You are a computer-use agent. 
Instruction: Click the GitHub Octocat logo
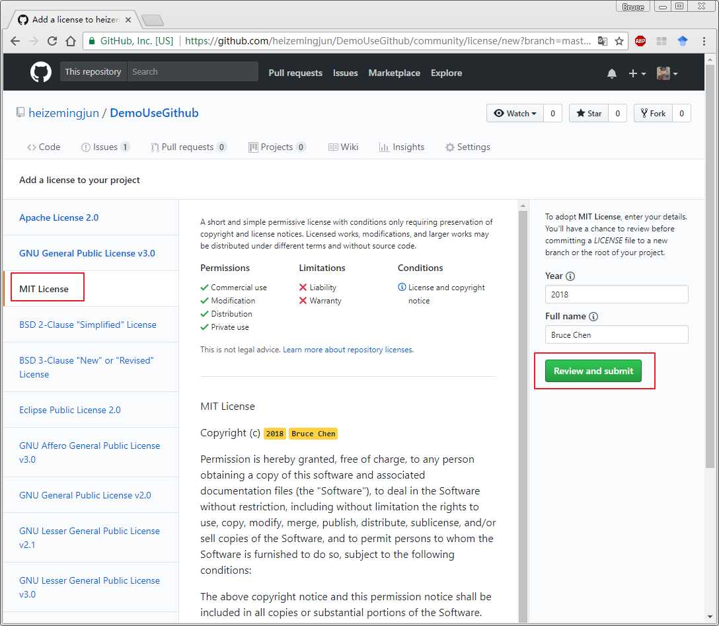pyautogui.click(x=41, y=73)
